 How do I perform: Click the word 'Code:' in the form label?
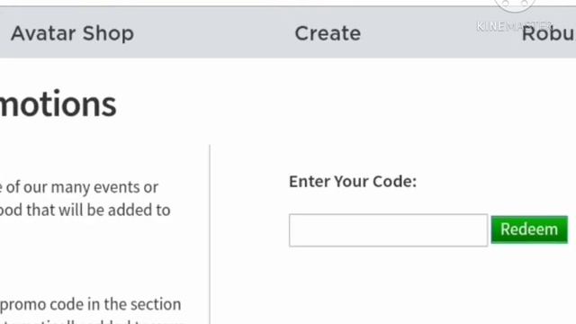pos(394,182)
